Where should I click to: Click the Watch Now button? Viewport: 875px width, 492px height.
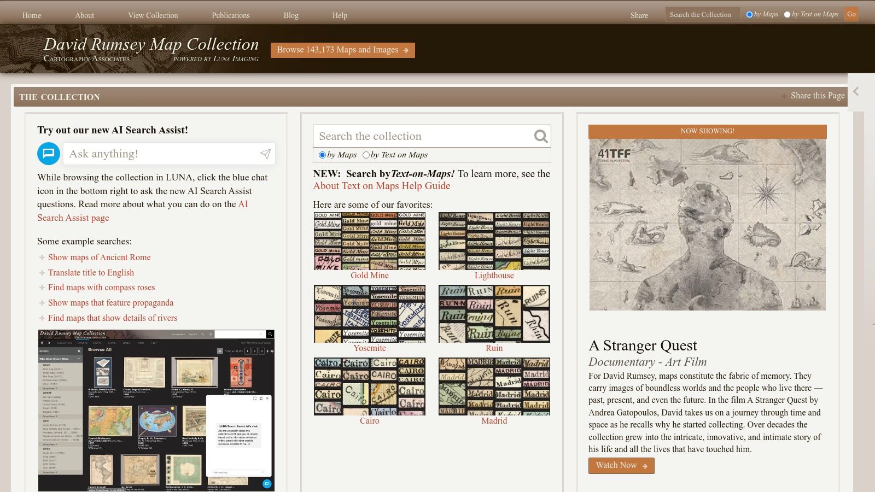pyautogui.click(x=621, y=465)
